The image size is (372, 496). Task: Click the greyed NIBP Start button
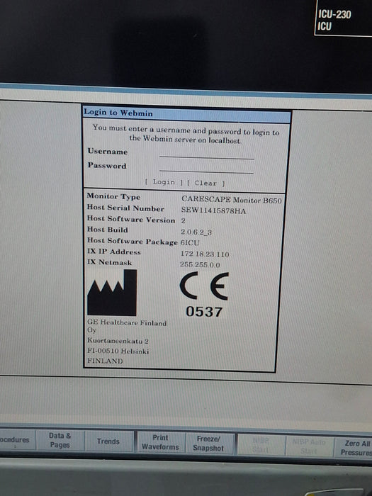click(x=261, y=445)
